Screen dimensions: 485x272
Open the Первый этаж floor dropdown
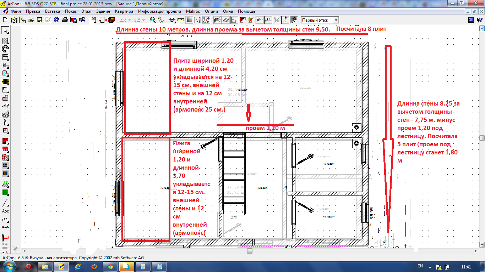(320, 20)
